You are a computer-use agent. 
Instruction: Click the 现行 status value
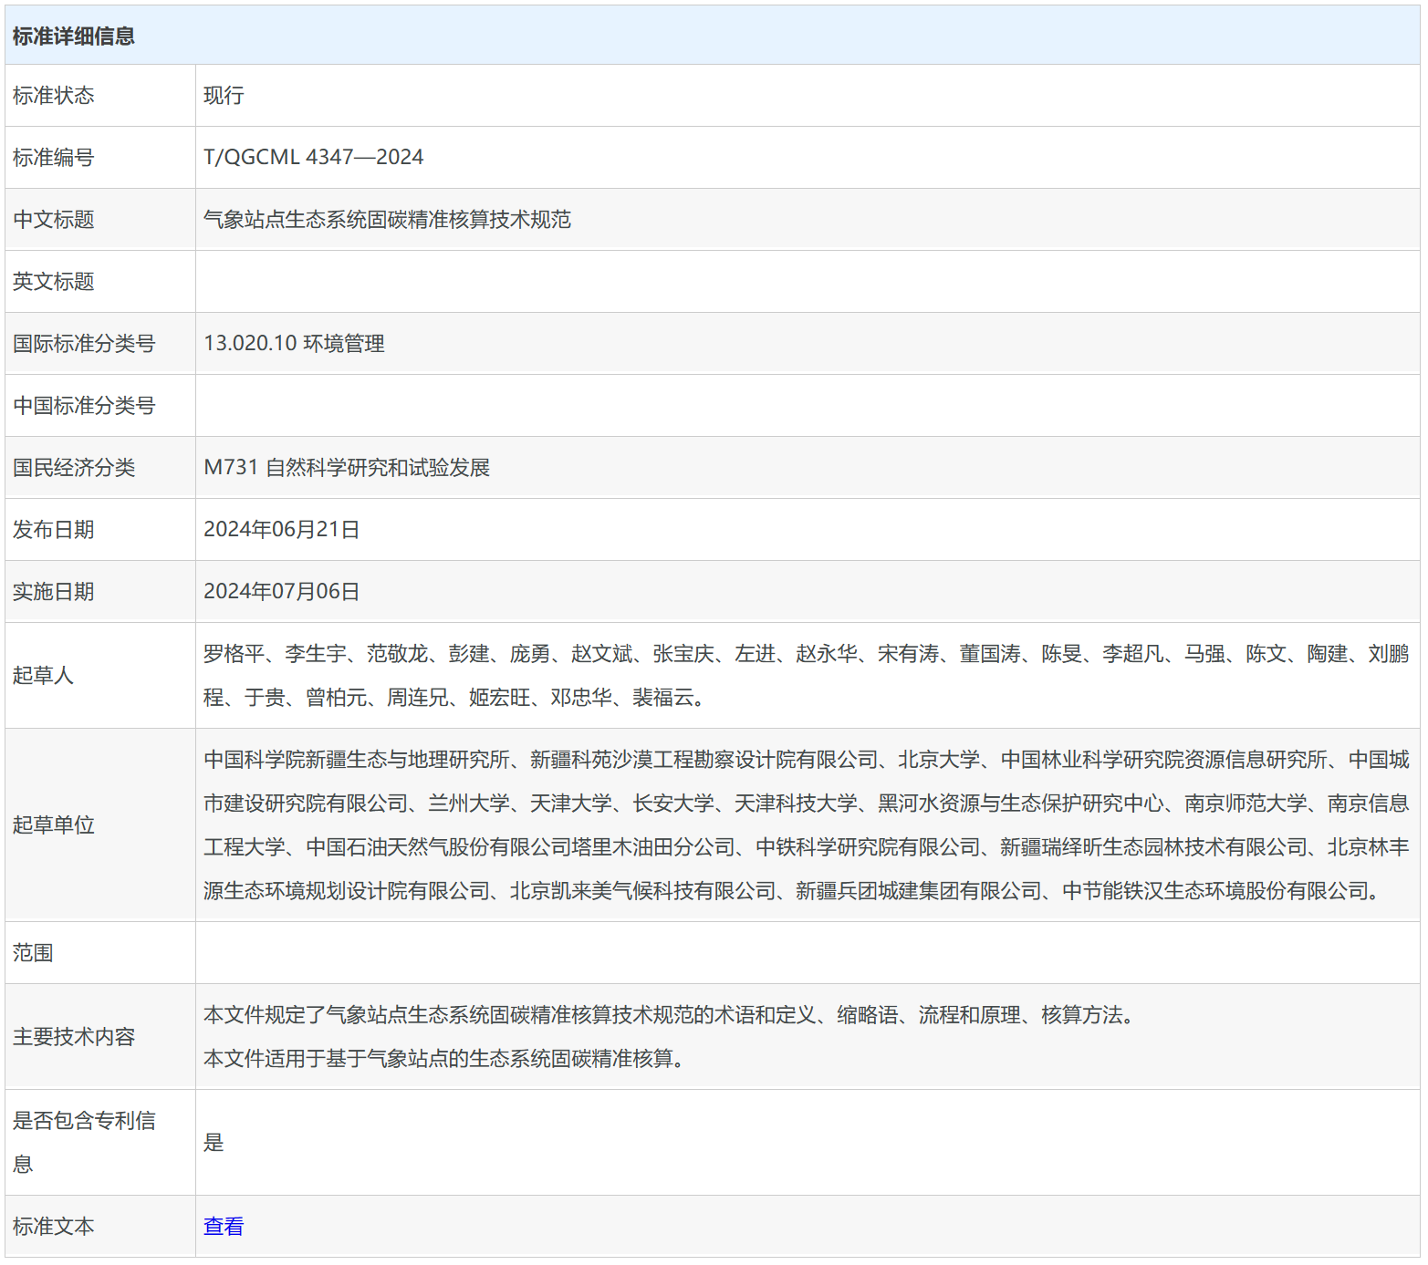pos(224,95)
